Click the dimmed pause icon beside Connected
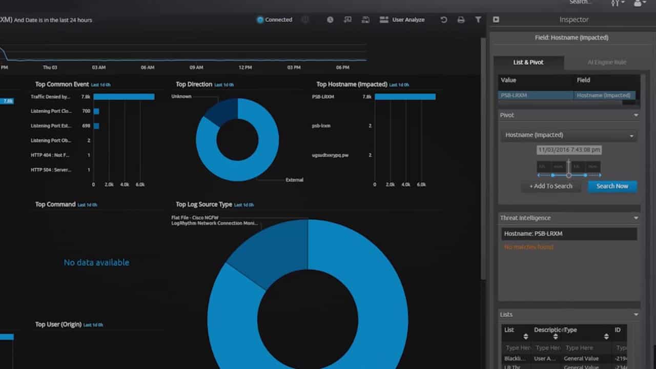656x369 pixels. (305, 20)
